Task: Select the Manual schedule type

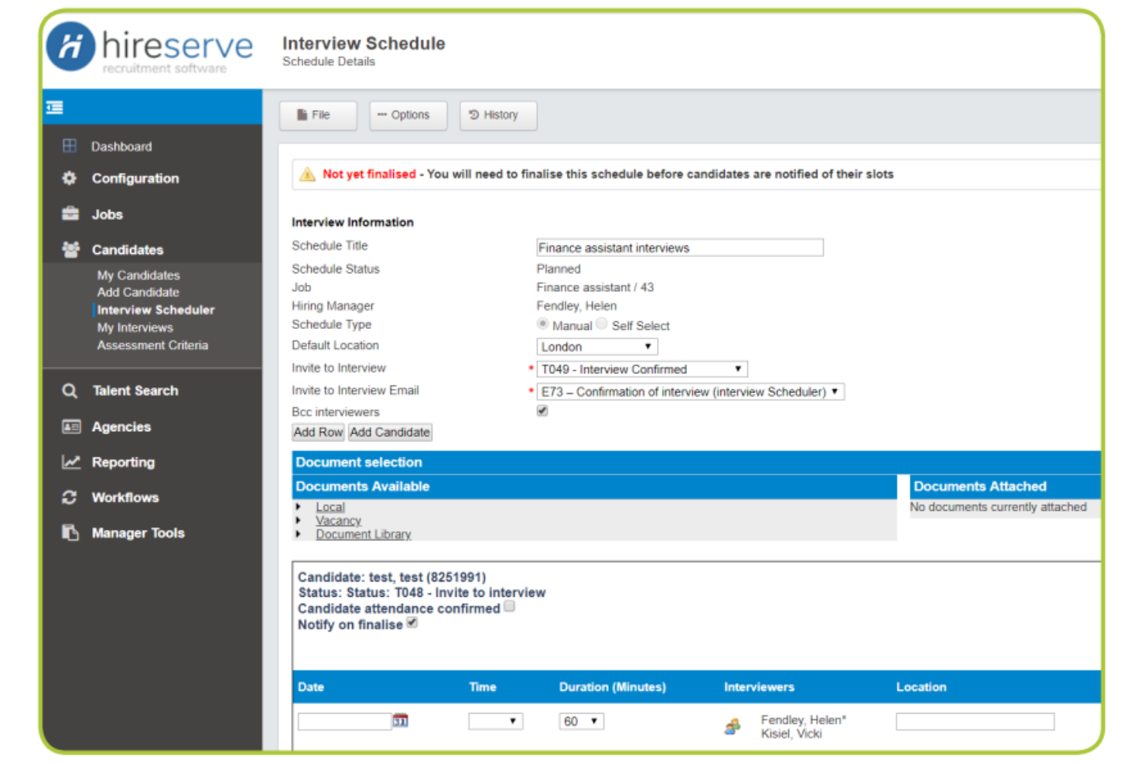Action: (543, 324)
